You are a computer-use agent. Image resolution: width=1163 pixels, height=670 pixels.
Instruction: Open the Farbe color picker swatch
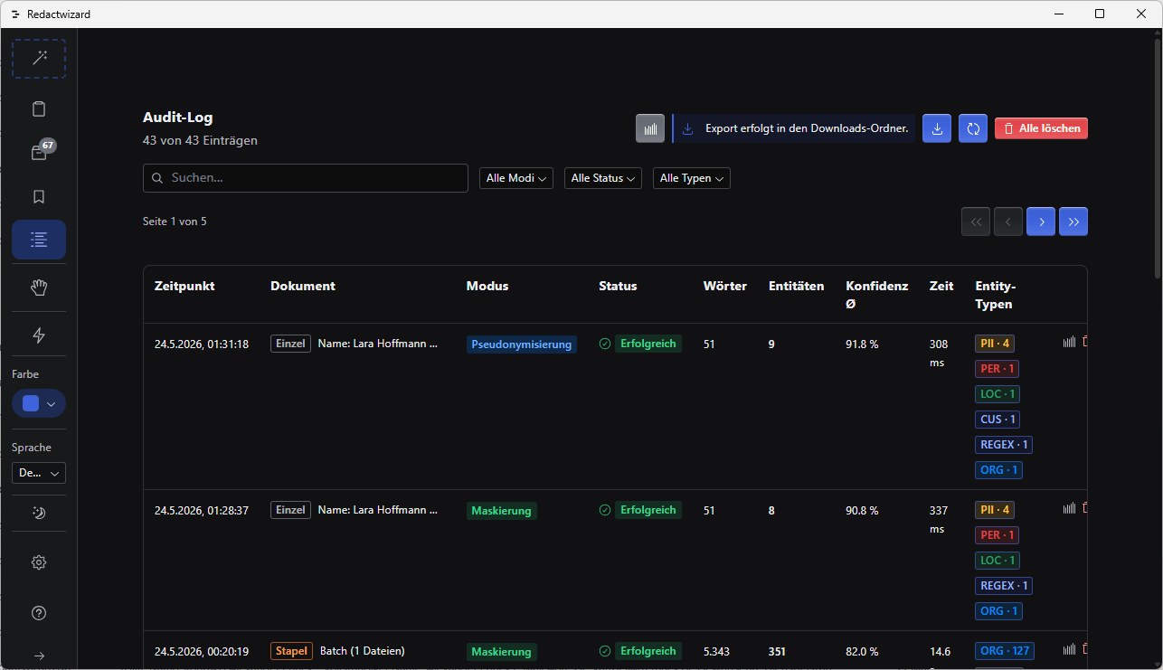coord(39,403)
